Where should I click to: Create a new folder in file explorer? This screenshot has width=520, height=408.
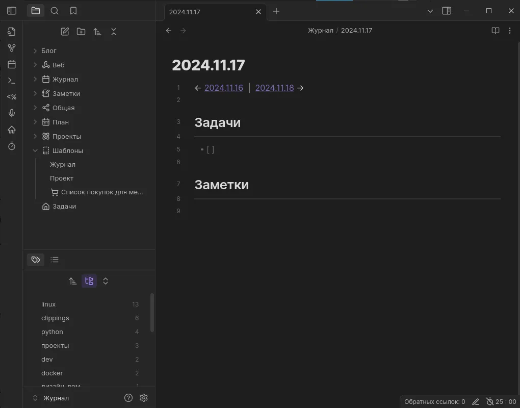[81, 32]
